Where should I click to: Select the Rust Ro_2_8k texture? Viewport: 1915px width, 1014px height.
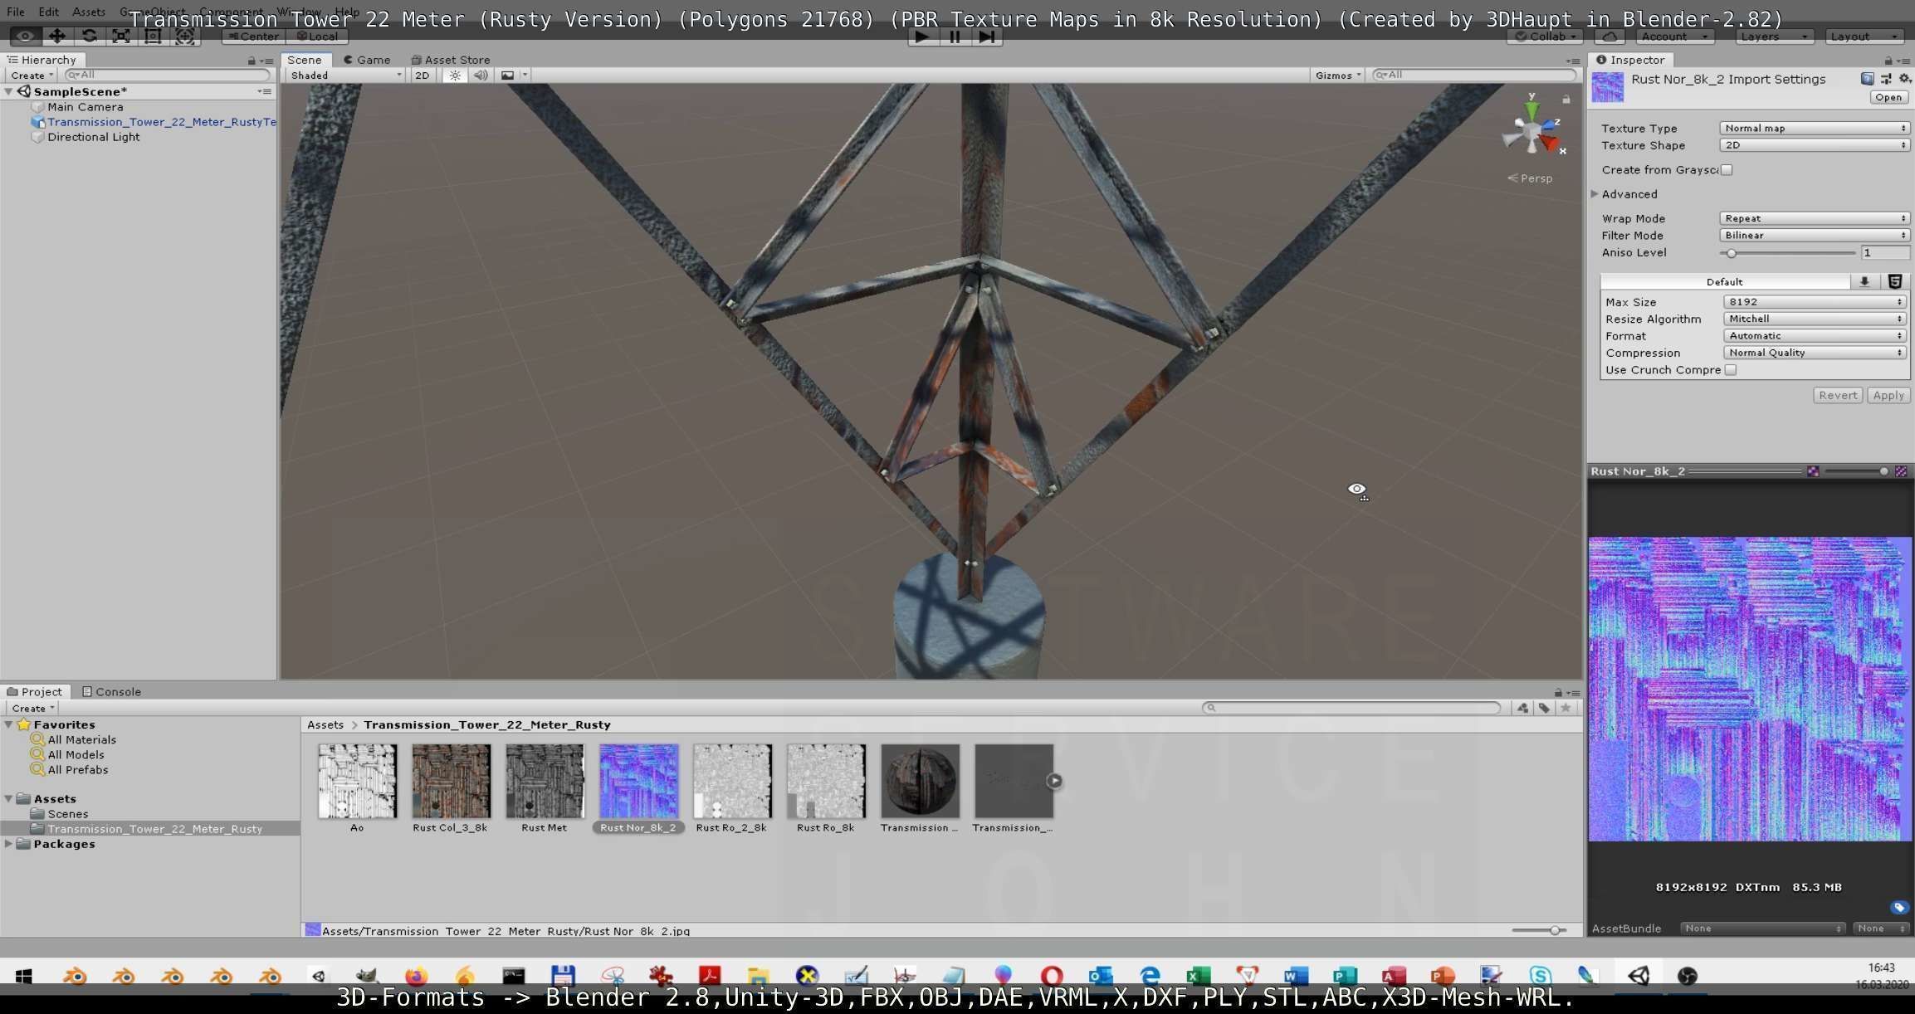tap(732, 782)
